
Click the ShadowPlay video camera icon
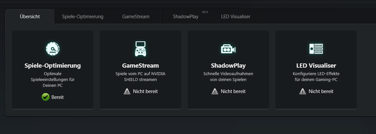pos(228,49)
